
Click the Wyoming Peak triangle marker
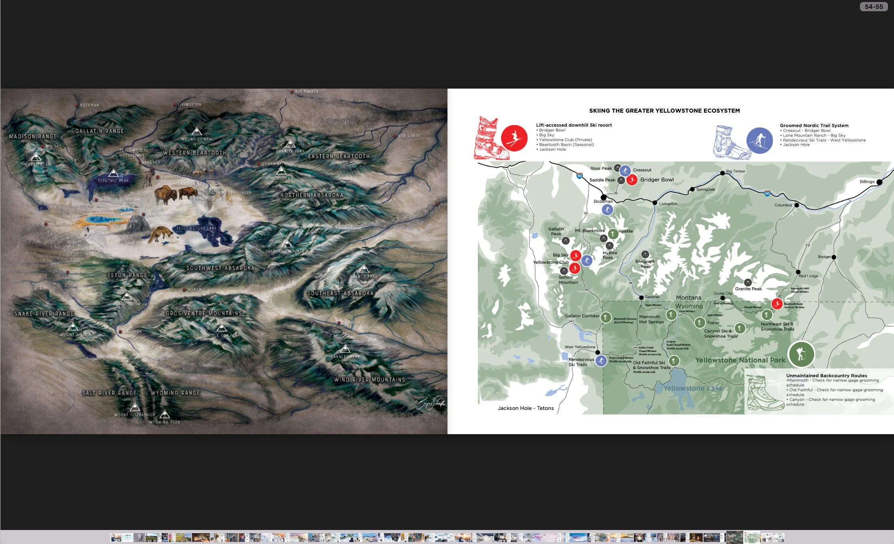click(x=165, y=414)
